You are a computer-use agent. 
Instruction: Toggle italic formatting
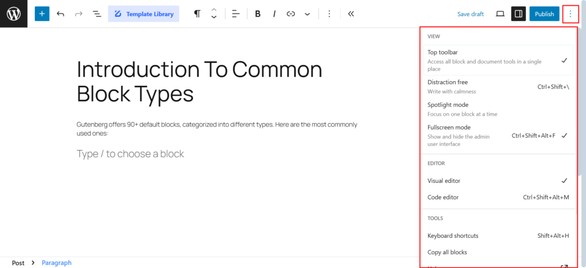coord(274,14)
